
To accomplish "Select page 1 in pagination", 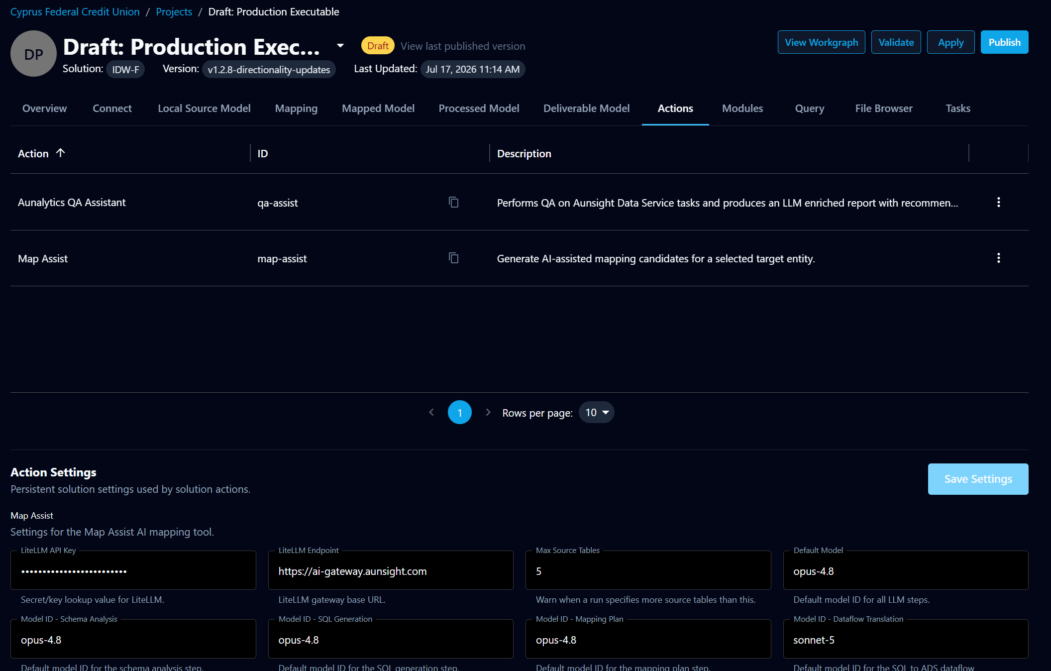I will click(460, 412).
